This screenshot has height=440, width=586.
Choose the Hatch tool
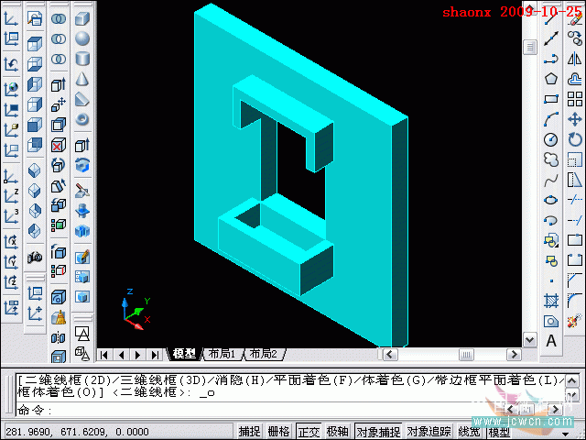551,301
